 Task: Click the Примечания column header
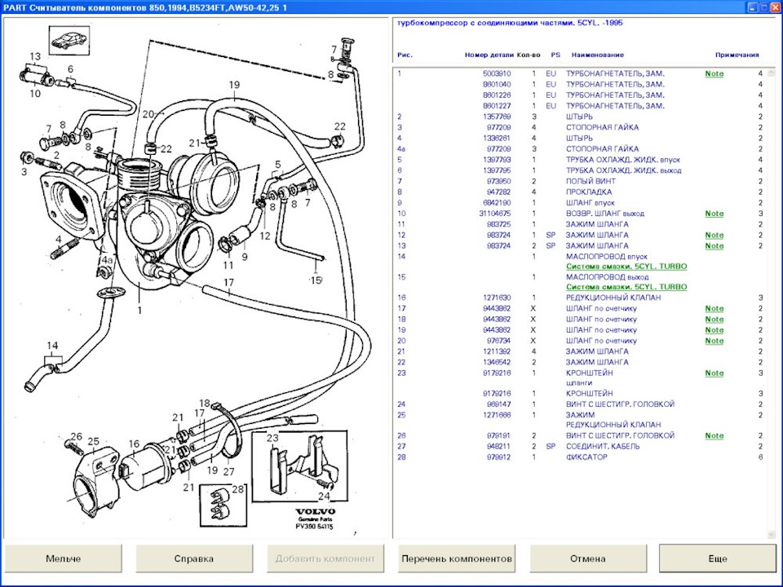pos(737,55)
